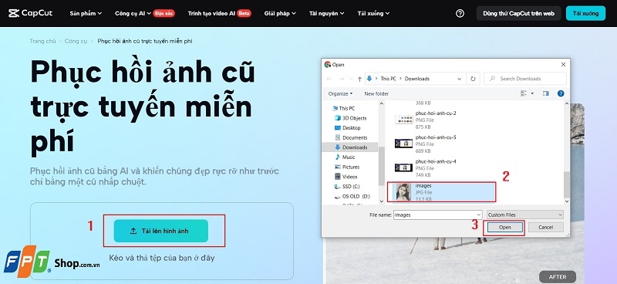Select 3D Objects in navigation pane
Image resolution: width=617 pixels, height=284 pixels.
tap(350, 118)
